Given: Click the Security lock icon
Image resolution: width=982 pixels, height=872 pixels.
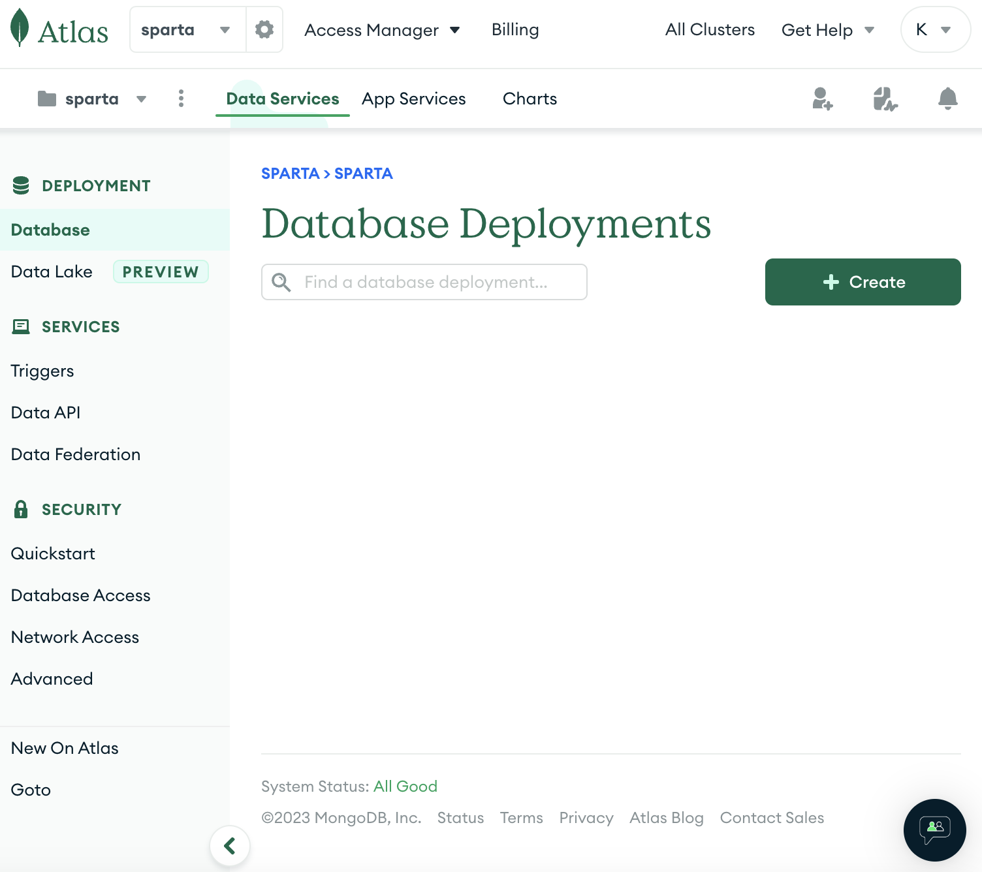Looking at the screenshot, I should pos(21,509).
